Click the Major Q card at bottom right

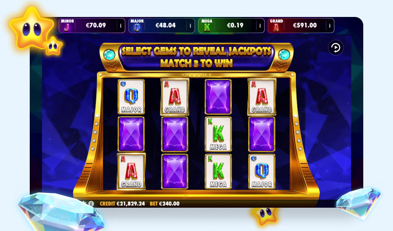click(x=262, y=172)
